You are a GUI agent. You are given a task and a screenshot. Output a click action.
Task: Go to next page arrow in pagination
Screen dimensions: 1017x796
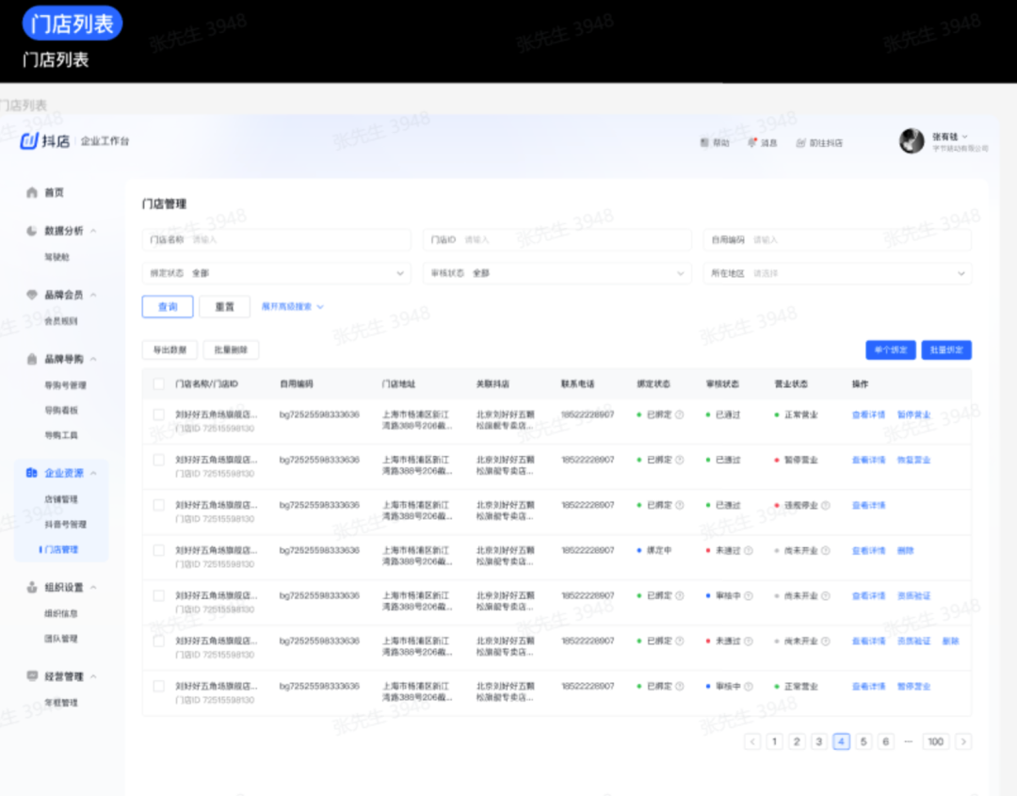pyautogui.click(x=963, y=741)
